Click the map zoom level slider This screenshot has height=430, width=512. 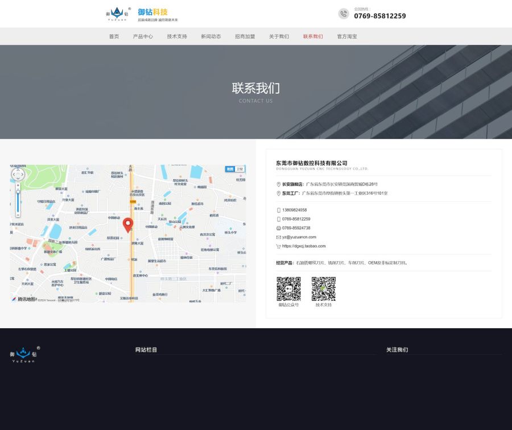click(18, 199)
